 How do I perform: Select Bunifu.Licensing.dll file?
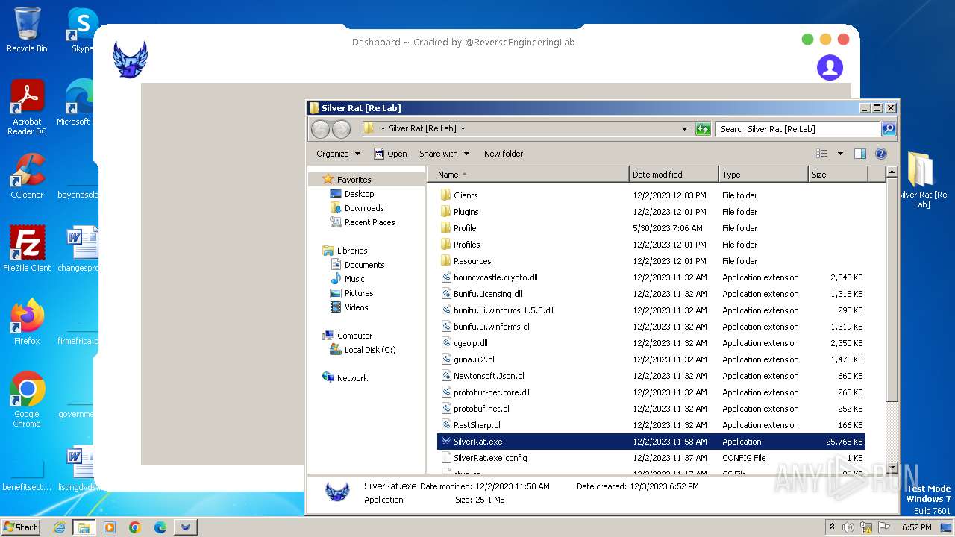(487, 294)
